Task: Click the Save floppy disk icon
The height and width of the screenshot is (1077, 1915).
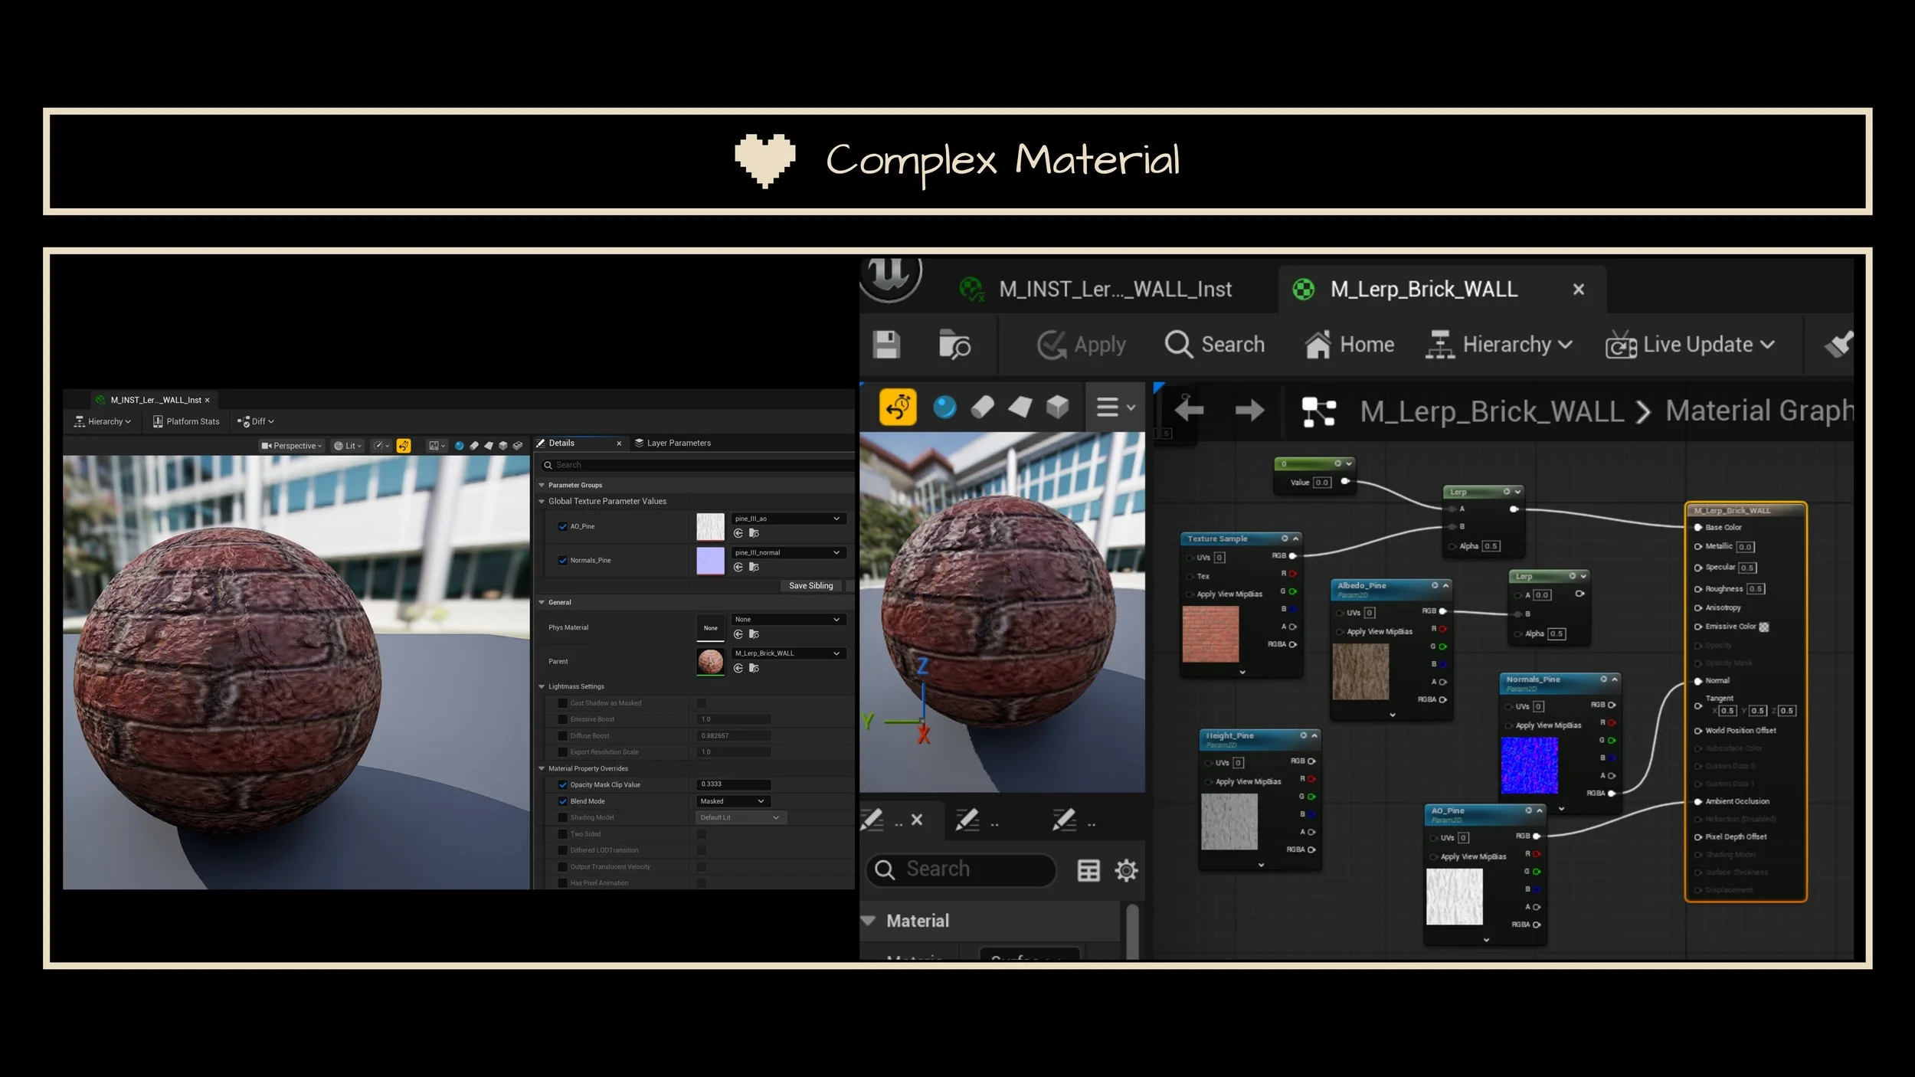Action: click(x=886, y=345)
